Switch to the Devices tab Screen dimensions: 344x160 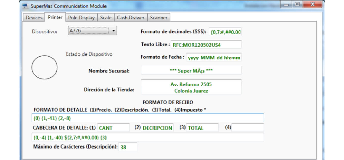coord(34,18)
